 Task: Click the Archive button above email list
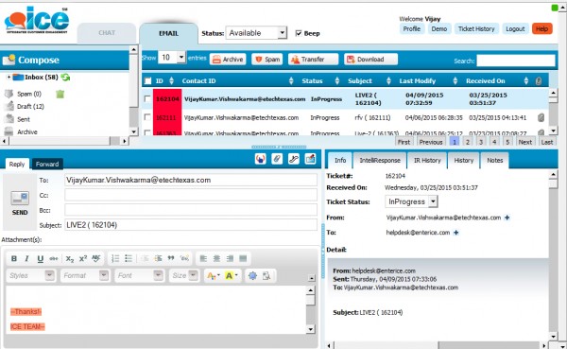point(228,60)
